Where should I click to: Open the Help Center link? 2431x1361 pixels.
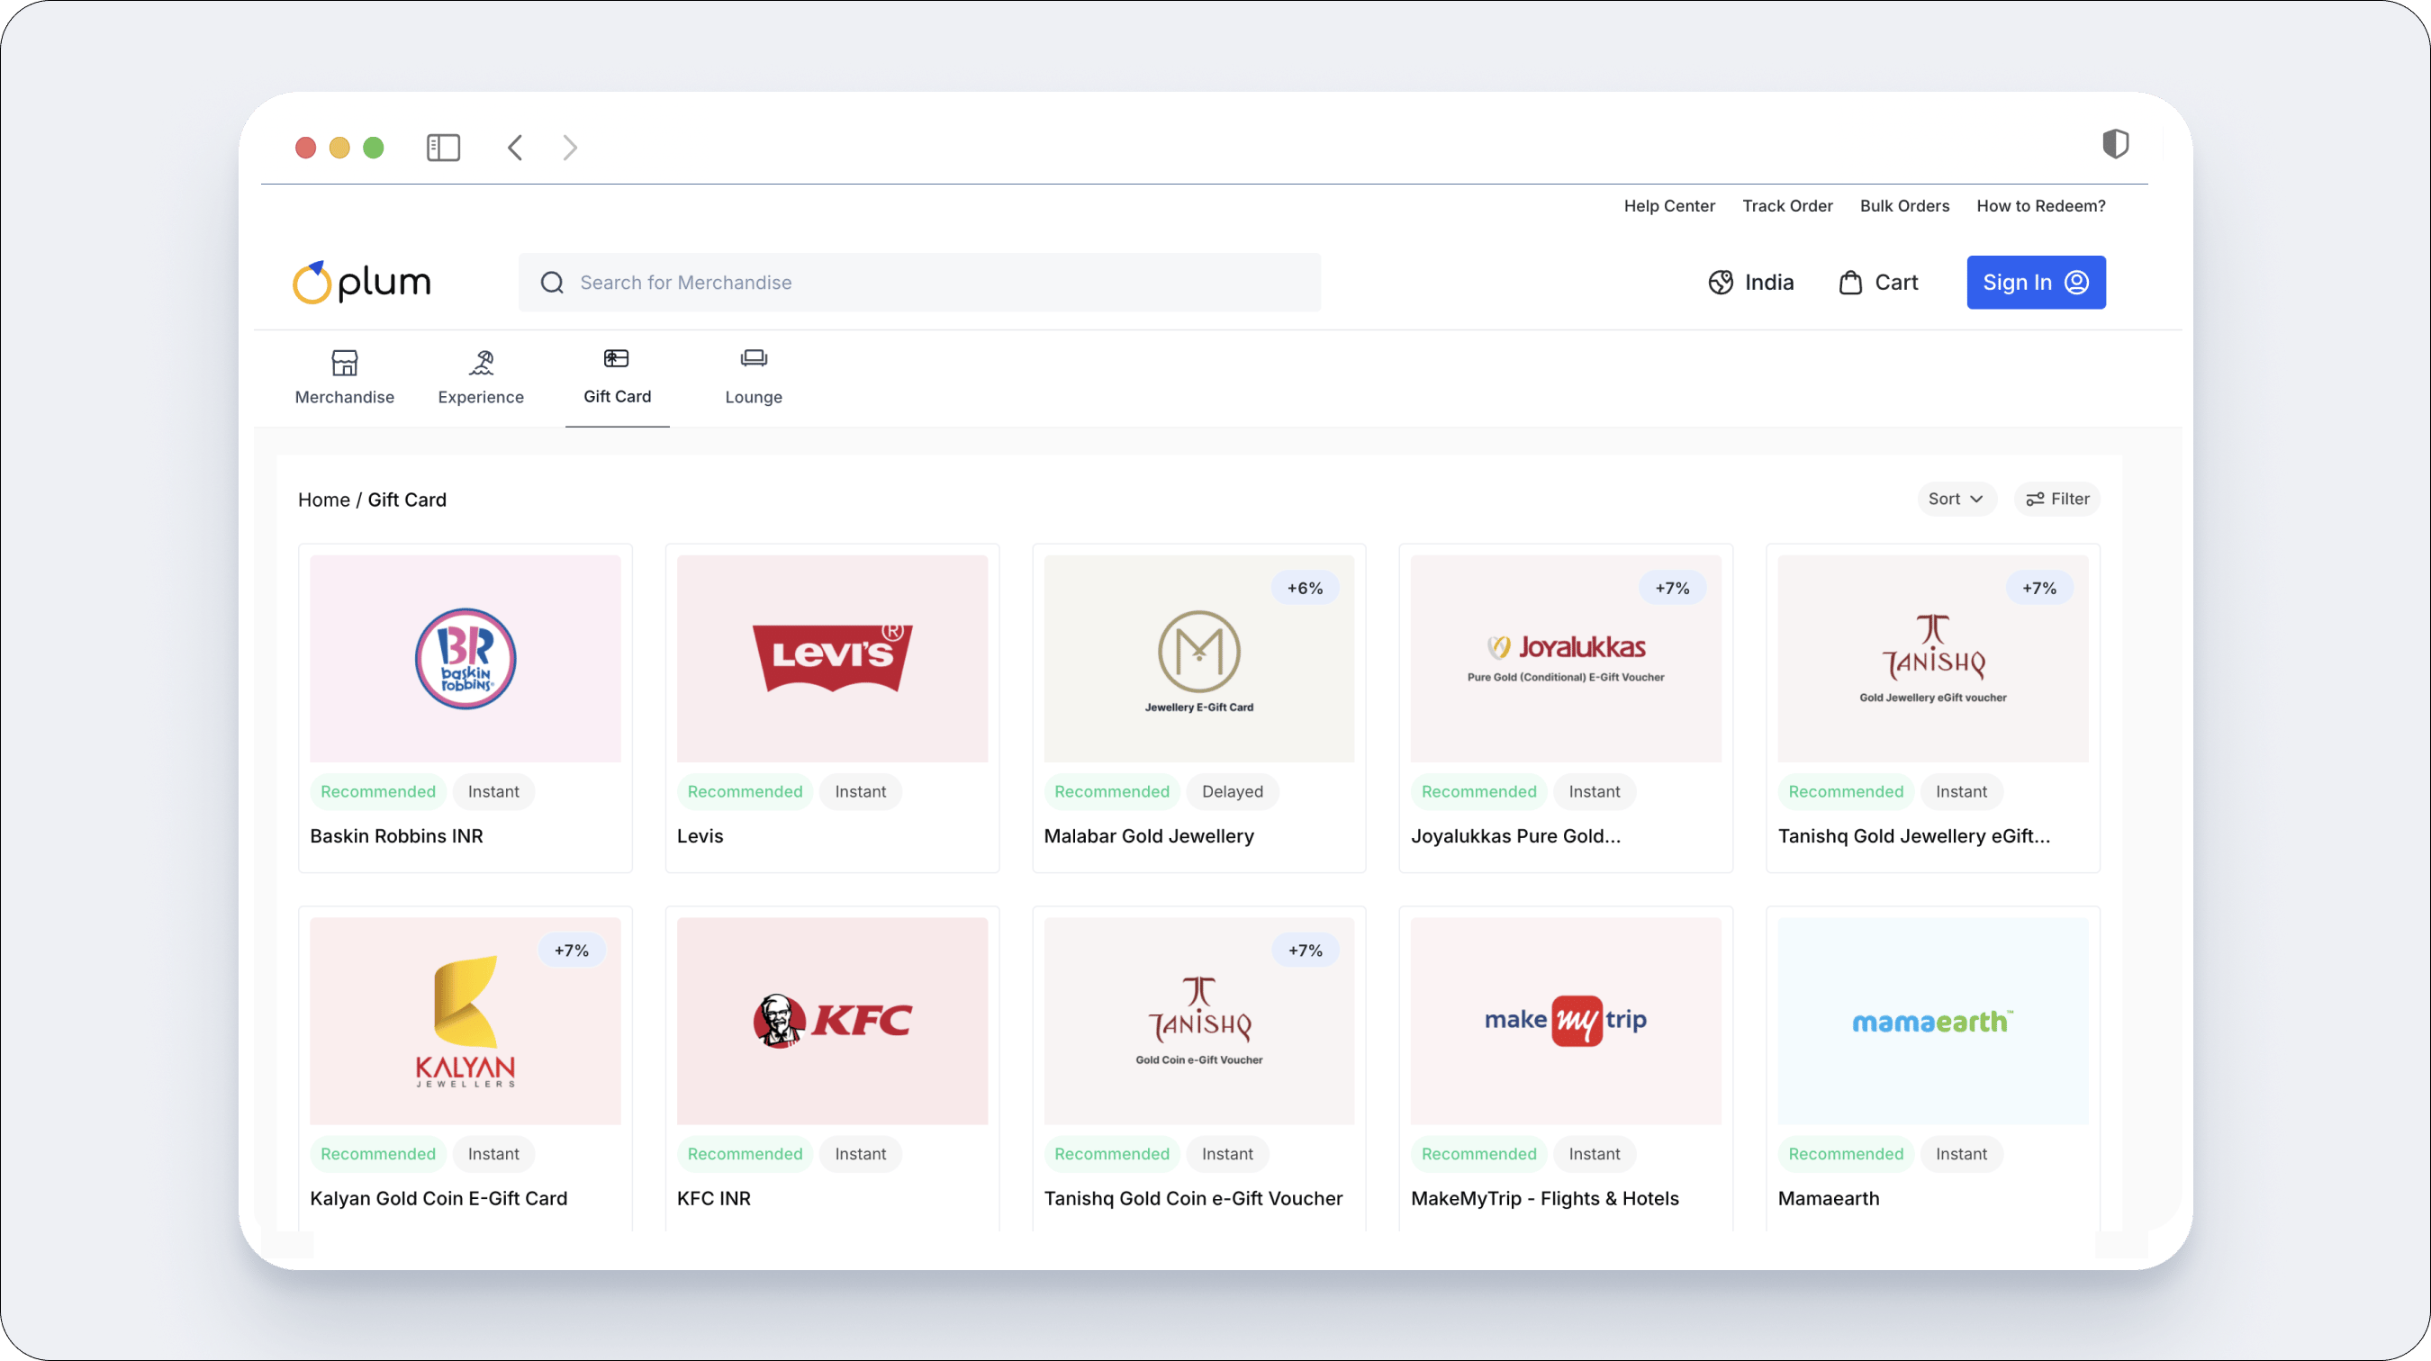(1669, 205)
